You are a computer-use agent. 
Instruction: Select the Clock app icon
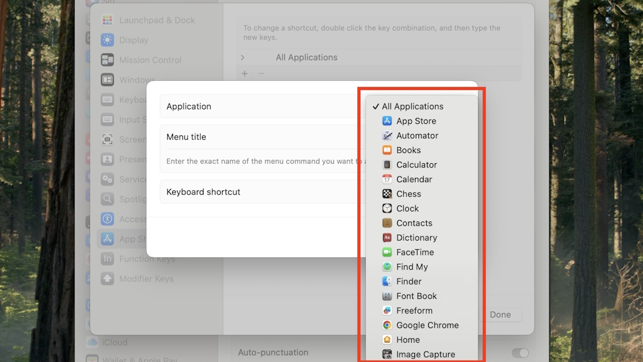click(x=386, y=208)
